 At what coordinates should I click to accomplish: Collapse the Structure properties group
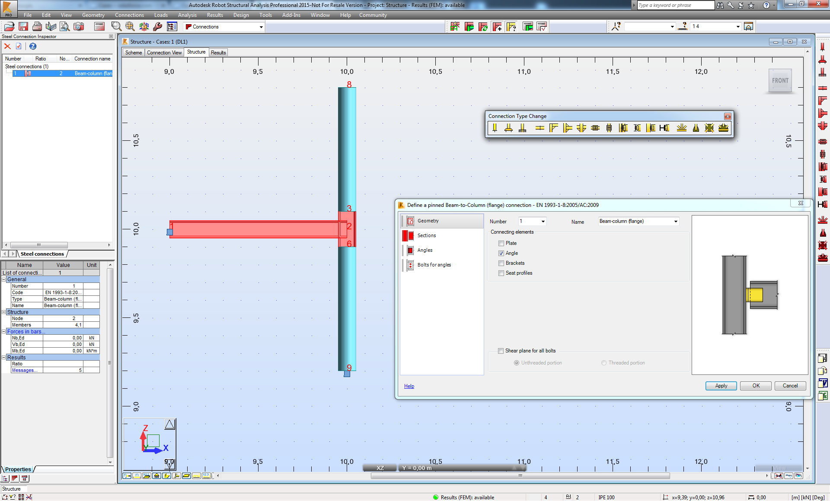(x=4, y=312)
